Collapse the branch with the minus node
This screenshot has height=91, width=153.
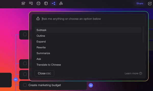pos(16,79)
